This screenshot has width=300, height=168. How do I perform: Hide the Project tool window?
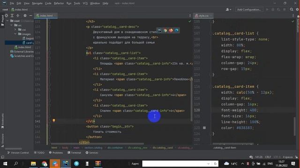(x=30, y=15)
